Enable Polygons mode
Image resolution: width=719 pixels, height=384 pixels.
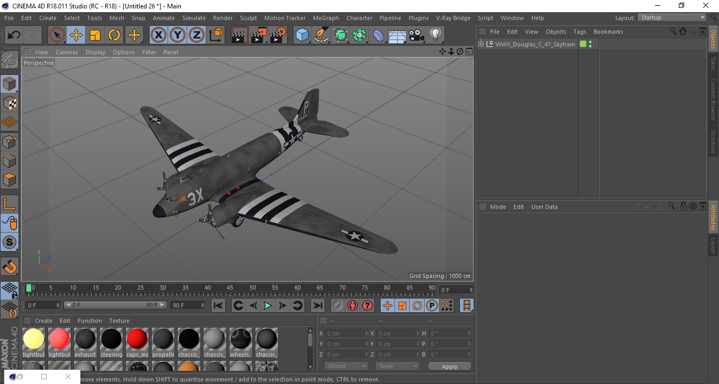(10, 179)
